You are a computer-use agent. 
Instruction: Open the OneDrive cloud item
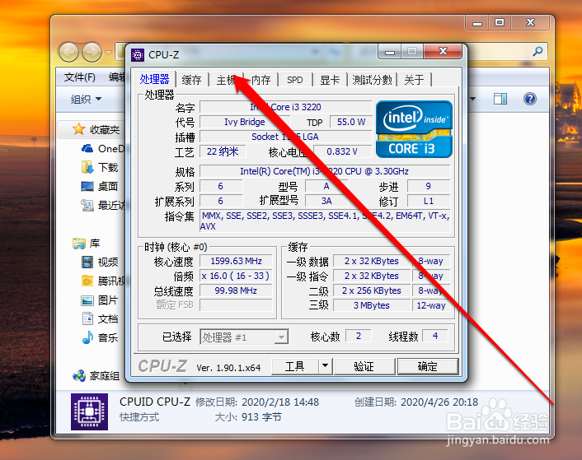102,149
